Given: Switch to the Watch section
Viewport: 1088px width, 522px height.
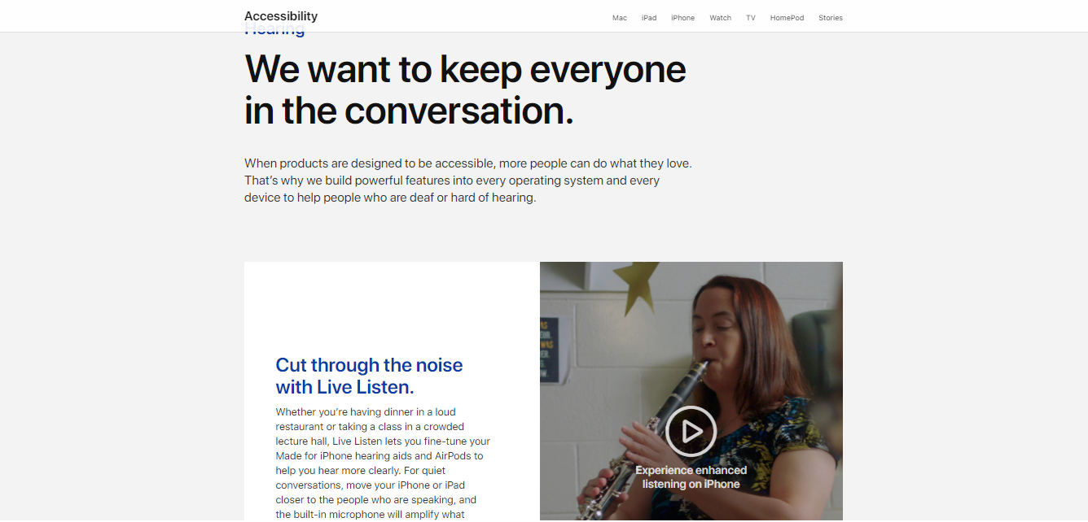Looking at the screenshot, I should coord(720,18).
